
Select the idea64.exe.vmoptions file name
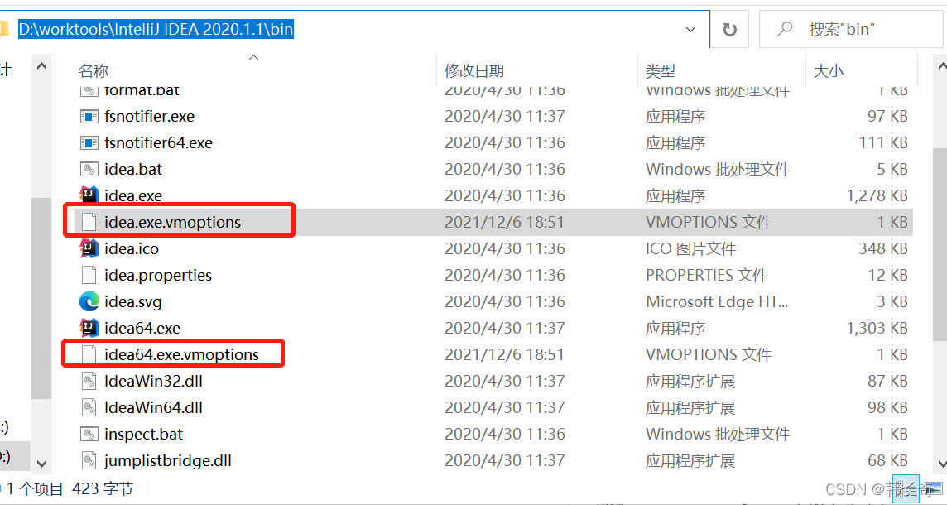pyautogui.click(x=181, y=354)
